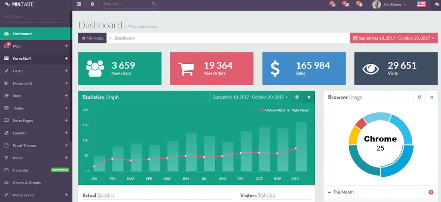
Task: Click the users icon with badge 2
Action: [333, 4]
